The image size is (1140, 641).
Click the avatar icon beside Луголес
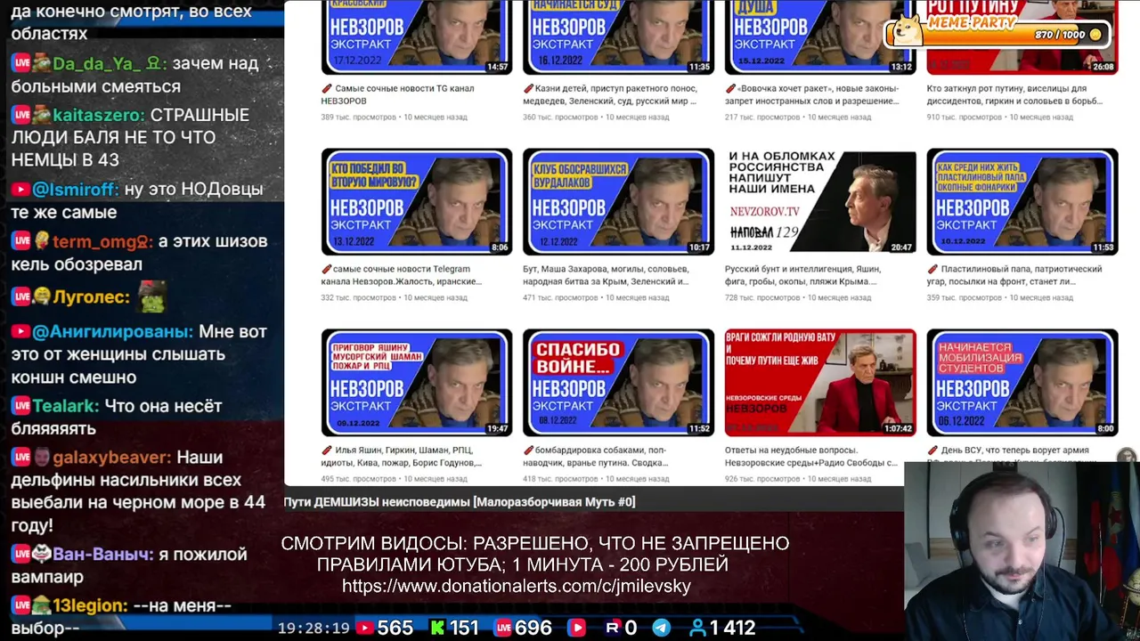(x=41, y=297)
